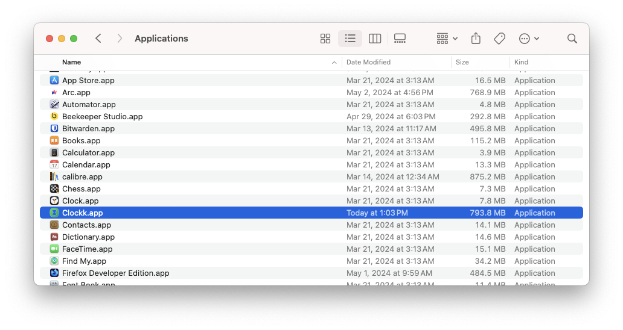623x330 pixels.
Task: Click the Applications window title
Action: click(161, 39)
